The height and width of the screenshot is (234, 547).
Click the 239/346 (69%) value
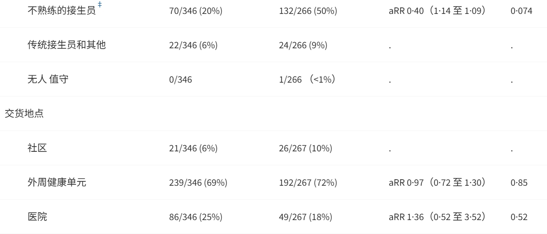tap(198, 183)
